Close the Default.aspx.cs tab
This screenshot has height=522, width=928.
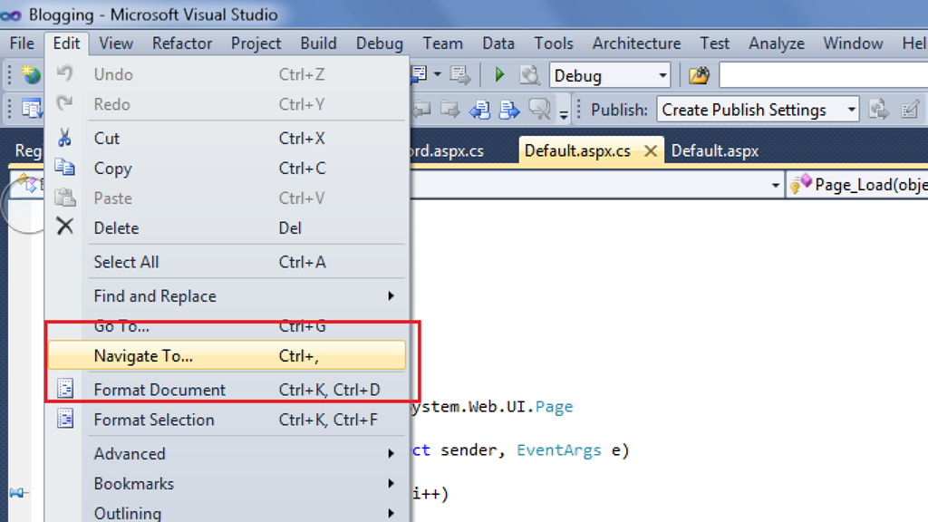[x=651, y=151]
